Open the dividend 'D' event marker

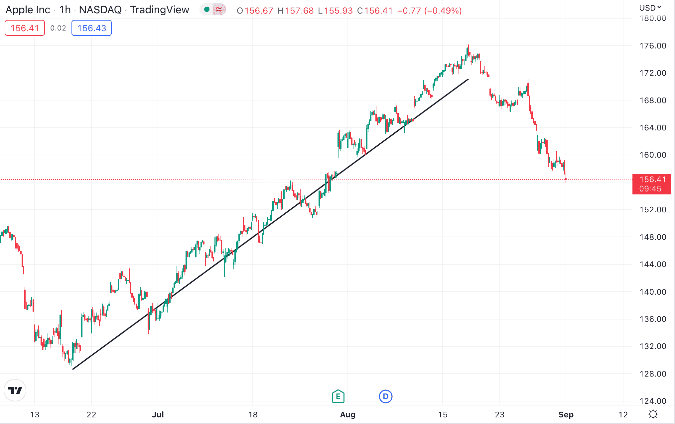[x=386, y=396]
